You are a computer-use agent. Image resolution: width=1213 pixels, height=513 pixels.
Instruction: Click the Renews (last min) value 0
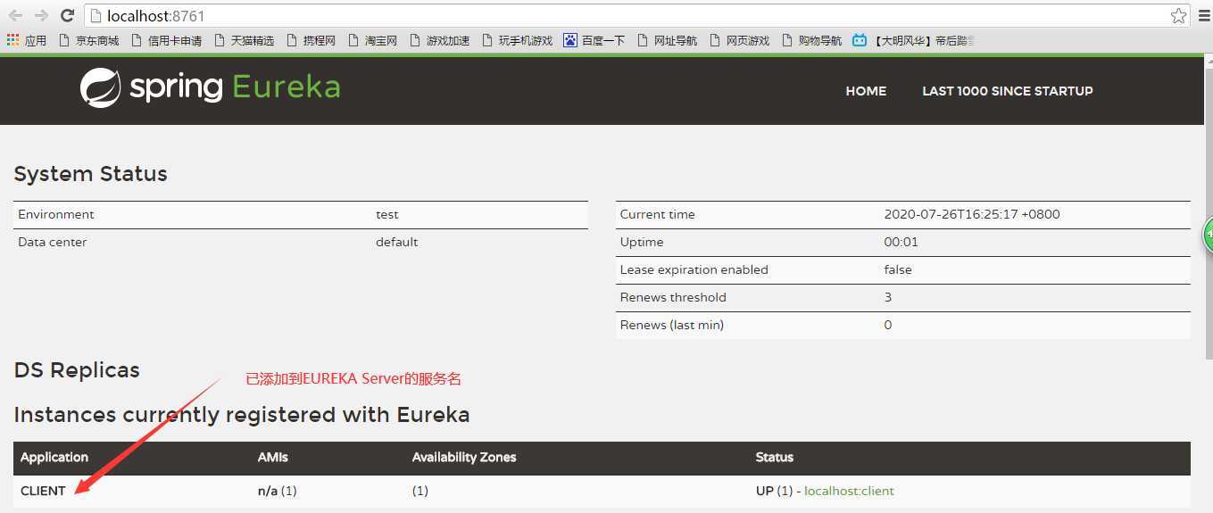[x=888, y=325]
